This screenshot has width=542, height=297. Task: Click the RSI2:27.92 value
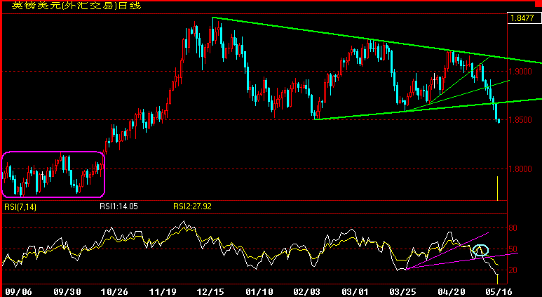(192, 206)
